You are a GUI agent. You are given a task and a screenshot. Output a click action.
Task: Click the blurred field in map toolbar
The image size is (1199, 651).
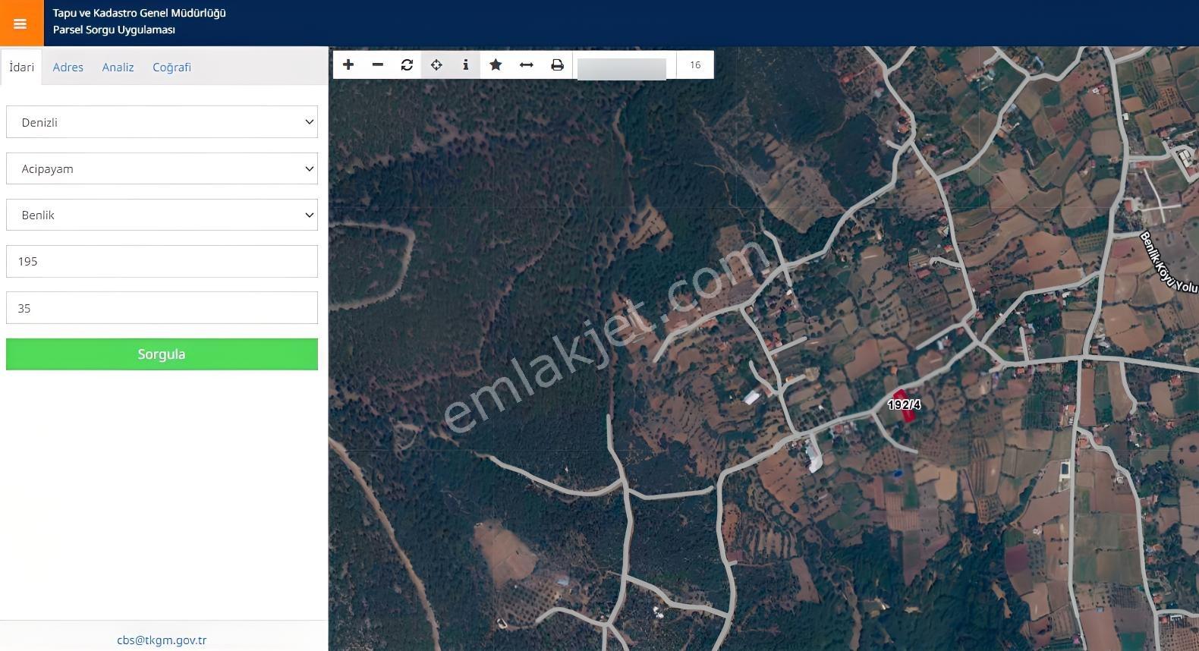[622, 68]
